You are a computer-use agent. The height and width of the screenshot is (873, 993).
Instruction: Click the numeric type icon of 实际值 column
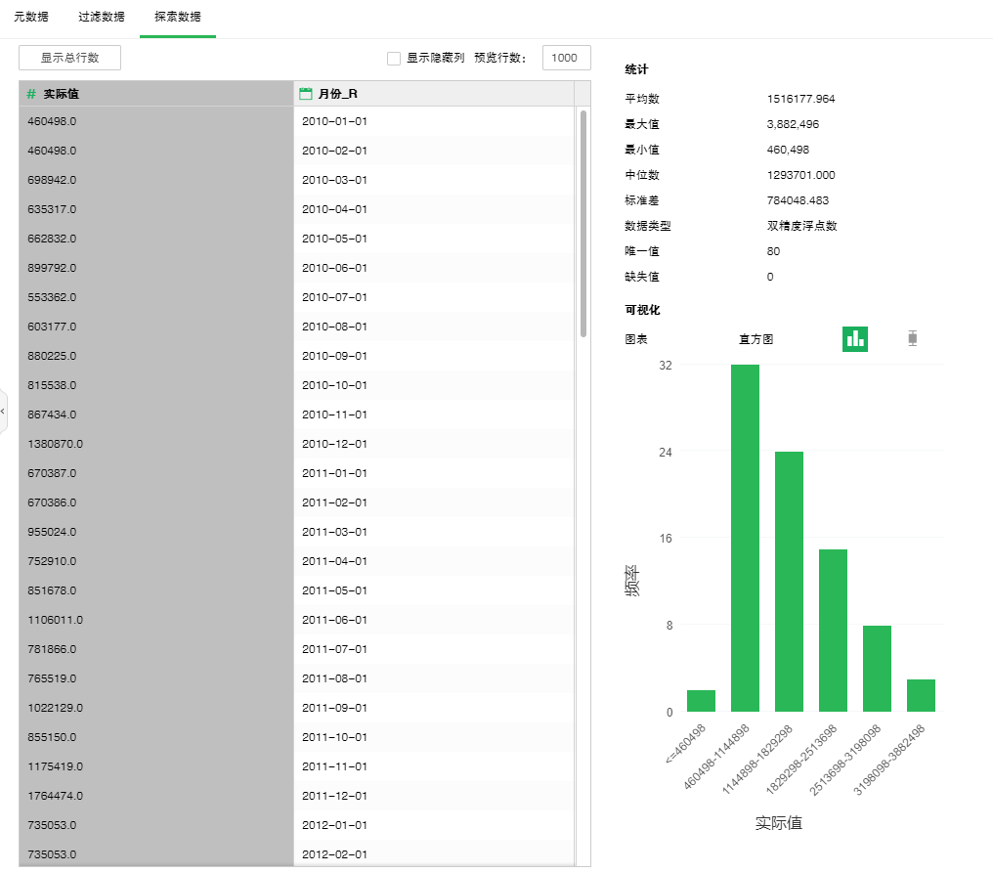(31, 94)
